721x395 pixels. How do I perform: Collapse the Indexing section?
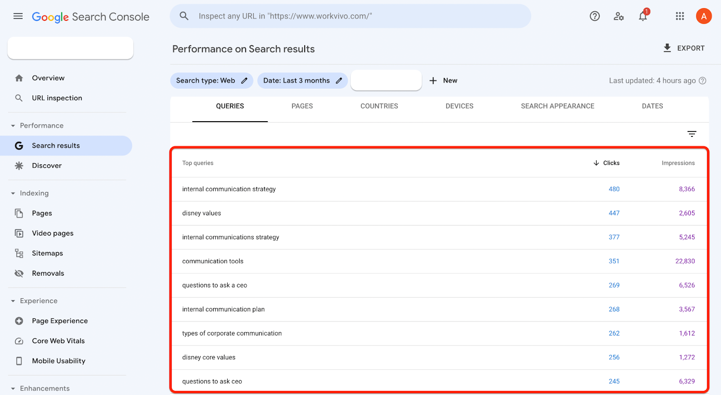point(13,193)
